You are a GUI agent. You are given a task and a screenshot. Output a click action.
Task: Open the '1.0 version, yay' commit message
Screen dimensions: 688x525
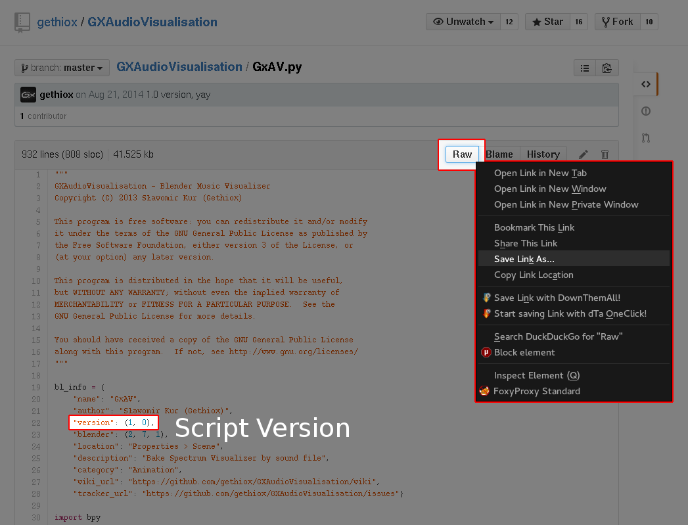click(178, 95)
